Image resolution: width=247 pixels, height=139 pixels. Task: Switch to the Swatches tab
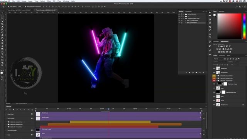pyautogui.click(x=221, y=11)
